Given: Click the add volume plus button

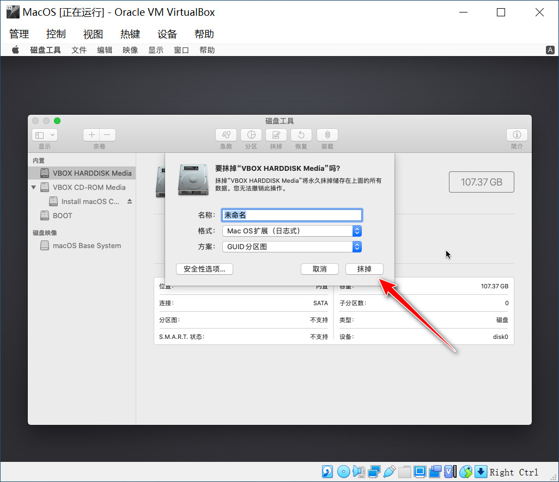Looking at the screenshot, I should click(92, 135).
